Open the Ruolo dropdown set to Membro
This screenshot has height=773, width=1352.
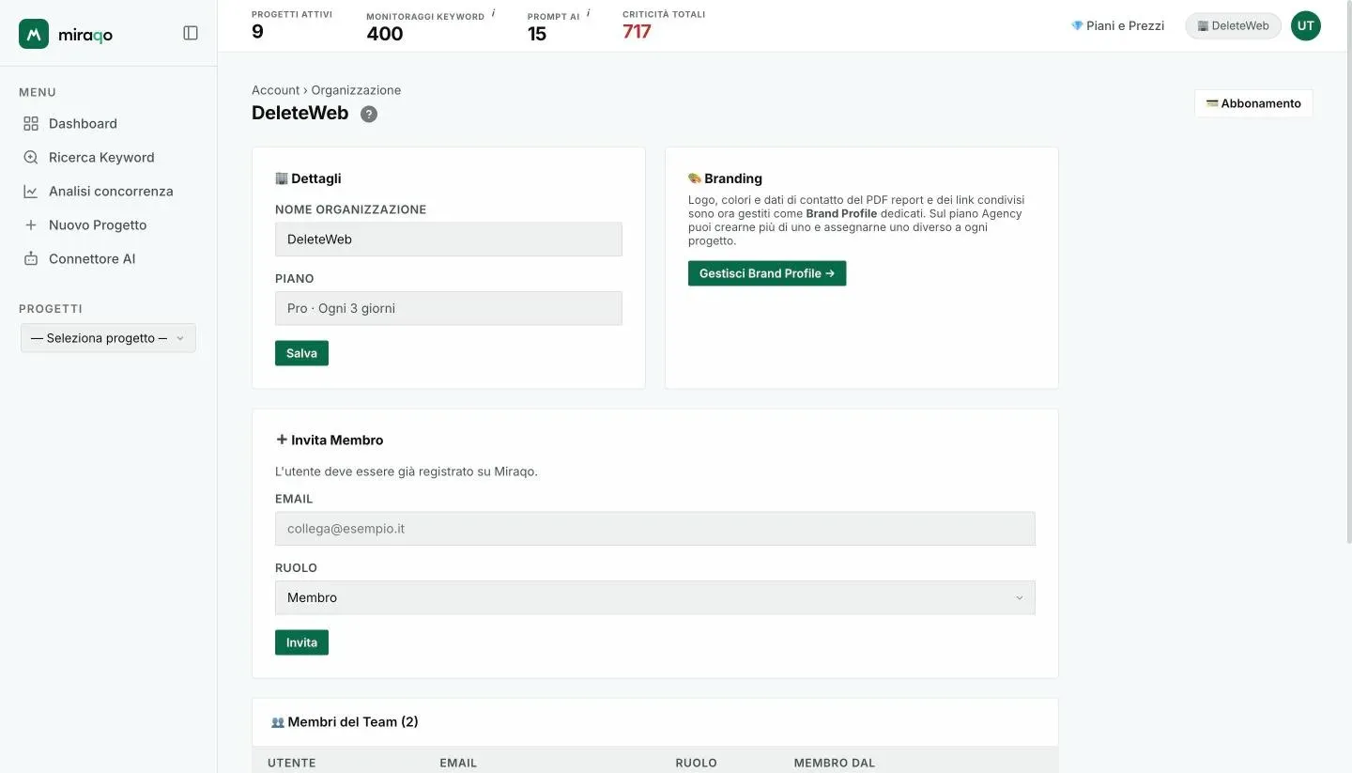pos(655,597)
